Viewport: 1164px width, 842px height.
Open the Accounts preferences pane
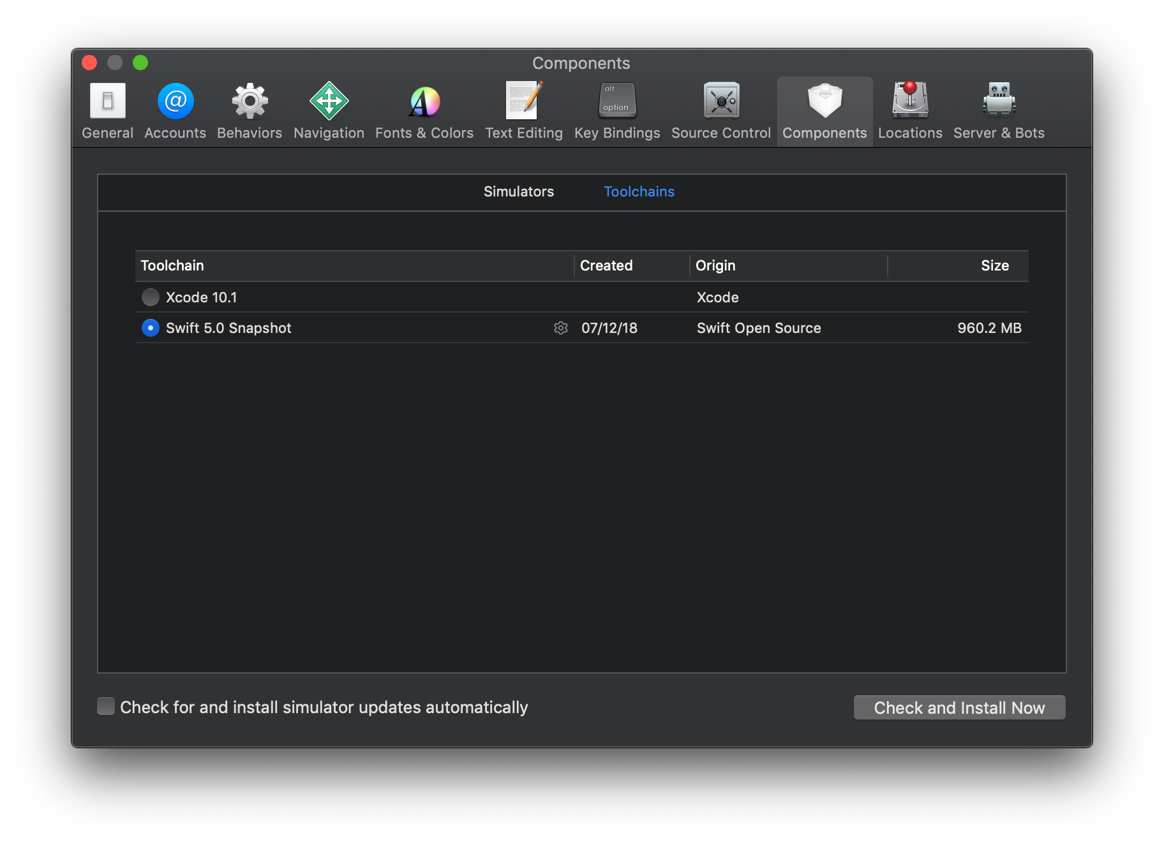[x=175, y=111]
